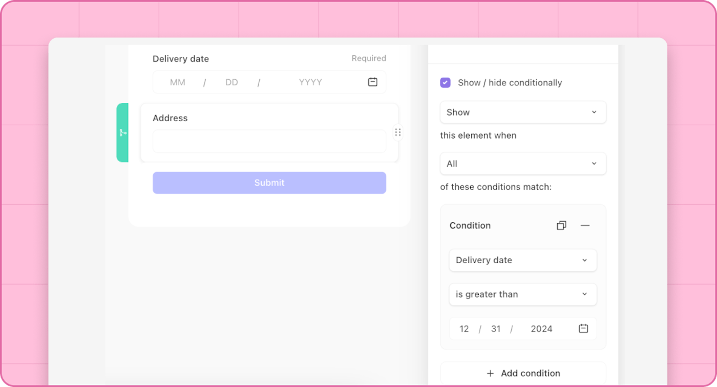Edit the condition year value 2024
Screen dimensions: 717x387
(x=541, y=329)
